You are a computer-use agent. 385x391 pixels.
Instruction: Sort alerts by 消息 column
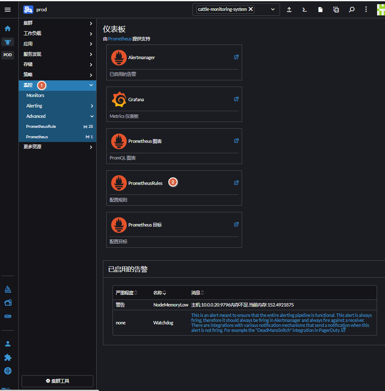pyautogui.click(x=197, y=293)
